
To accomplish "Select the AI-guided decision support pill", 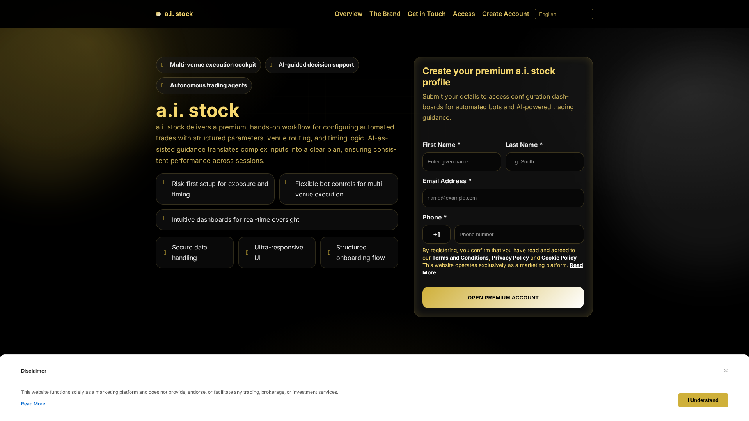I will tap(312, 65).
